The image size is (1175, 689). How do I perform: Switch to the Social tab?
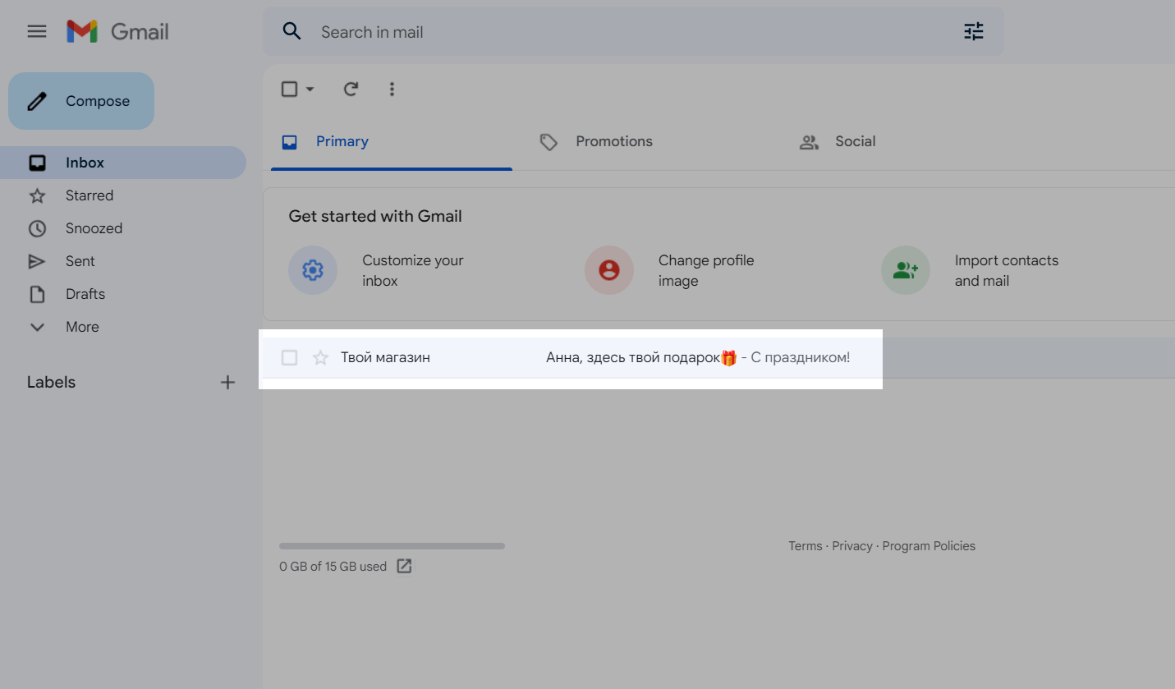[854, 141]
